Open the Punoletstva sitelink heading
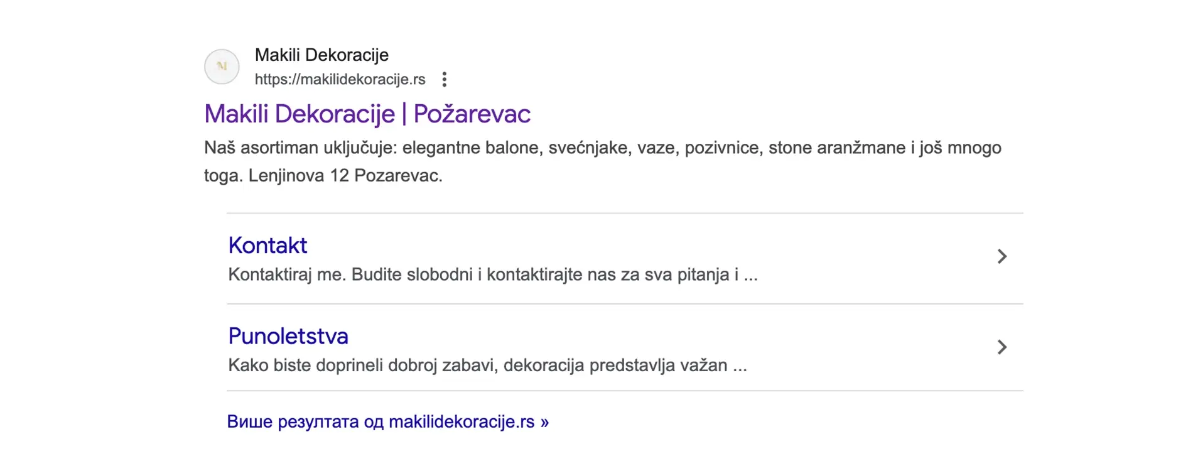1193x471 pixels. 288,337
